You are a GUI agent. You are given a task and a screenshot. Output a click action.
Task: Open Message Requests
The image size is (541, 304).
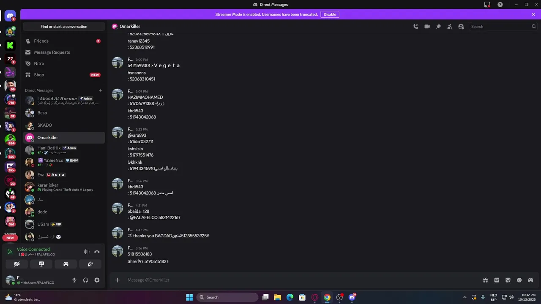tap(64, 52)
